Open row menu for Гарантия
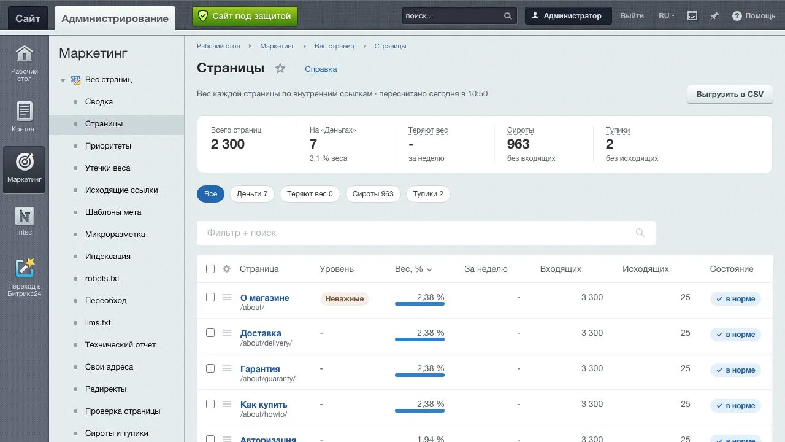Viewport: 785px width, 442px height. [x=227, y=368]
